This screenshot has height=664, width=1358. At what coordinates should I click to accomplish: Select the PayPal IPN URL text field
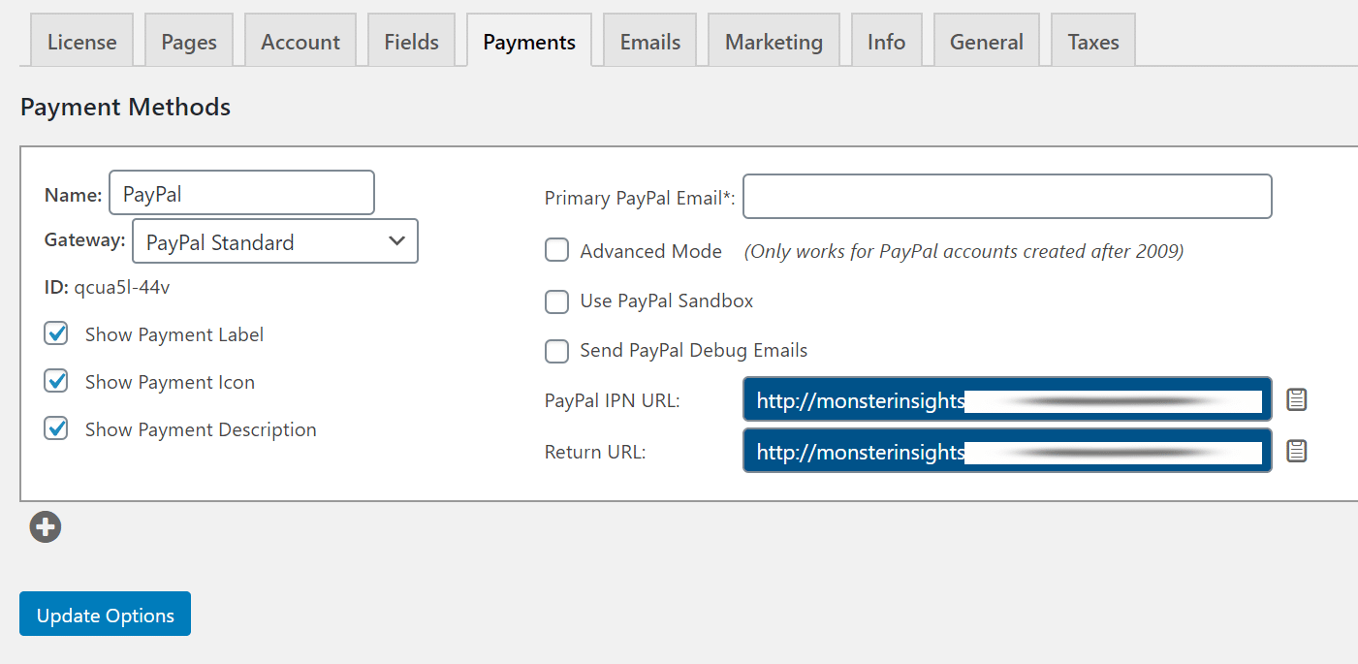1007,399
